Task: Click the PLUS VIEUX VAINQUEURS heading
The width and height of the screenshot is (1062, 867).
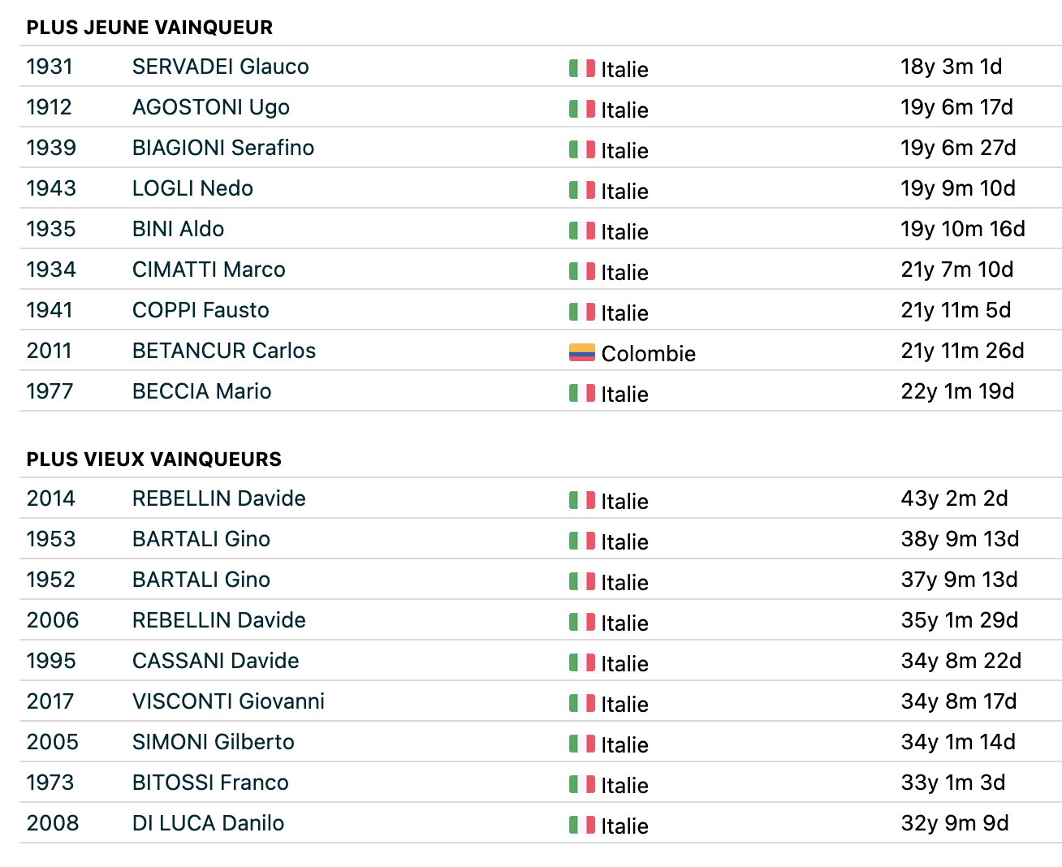Action: (153, 459)
